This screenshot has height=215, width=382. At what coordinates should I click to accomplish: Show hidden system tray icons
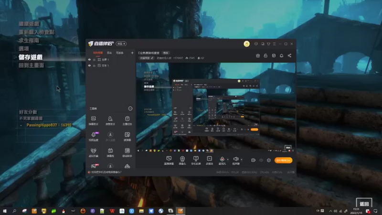pyautogui.click(x=330, y=211)
